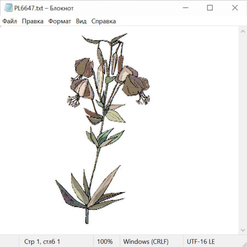Click the PL6647.txt – Блокнот title text
The height and width of the screenshot is (247, 247).
[x=44, y=8]
